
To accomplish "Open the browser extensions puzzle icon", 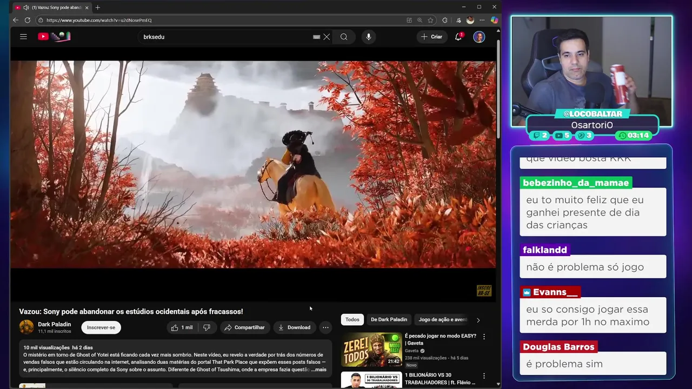I will 445,20.
